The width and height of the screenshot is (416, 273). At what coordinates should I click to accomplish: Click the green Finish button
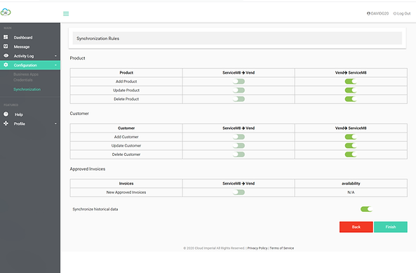tap(391, 227)
